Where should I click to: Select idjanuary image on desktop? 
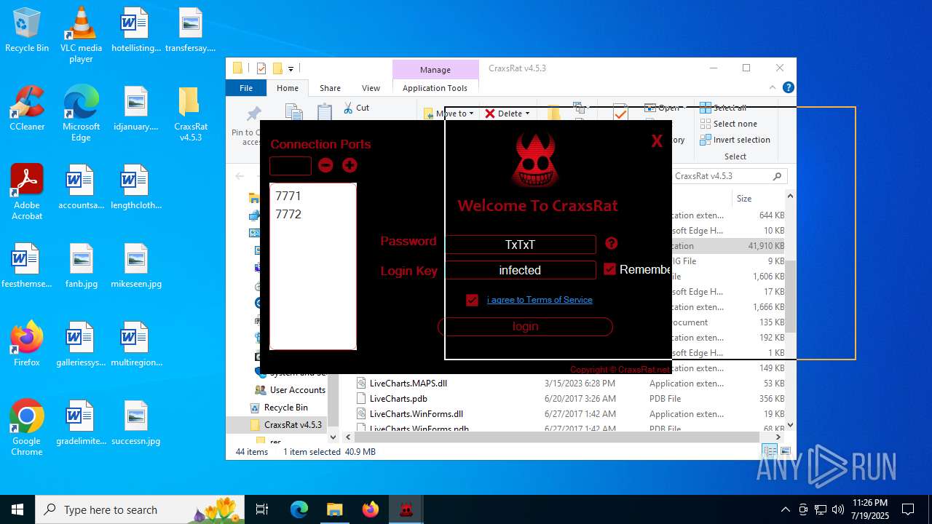[x=135, y=109]
